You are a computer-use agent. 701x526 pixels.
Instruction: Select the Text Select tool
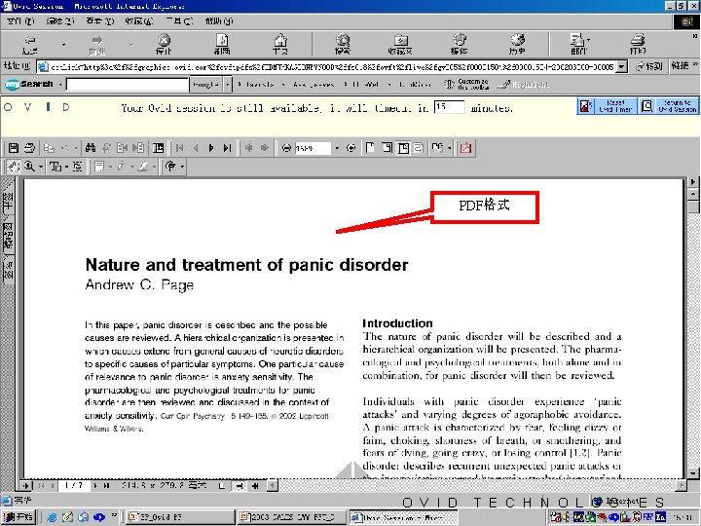point(55,167)
